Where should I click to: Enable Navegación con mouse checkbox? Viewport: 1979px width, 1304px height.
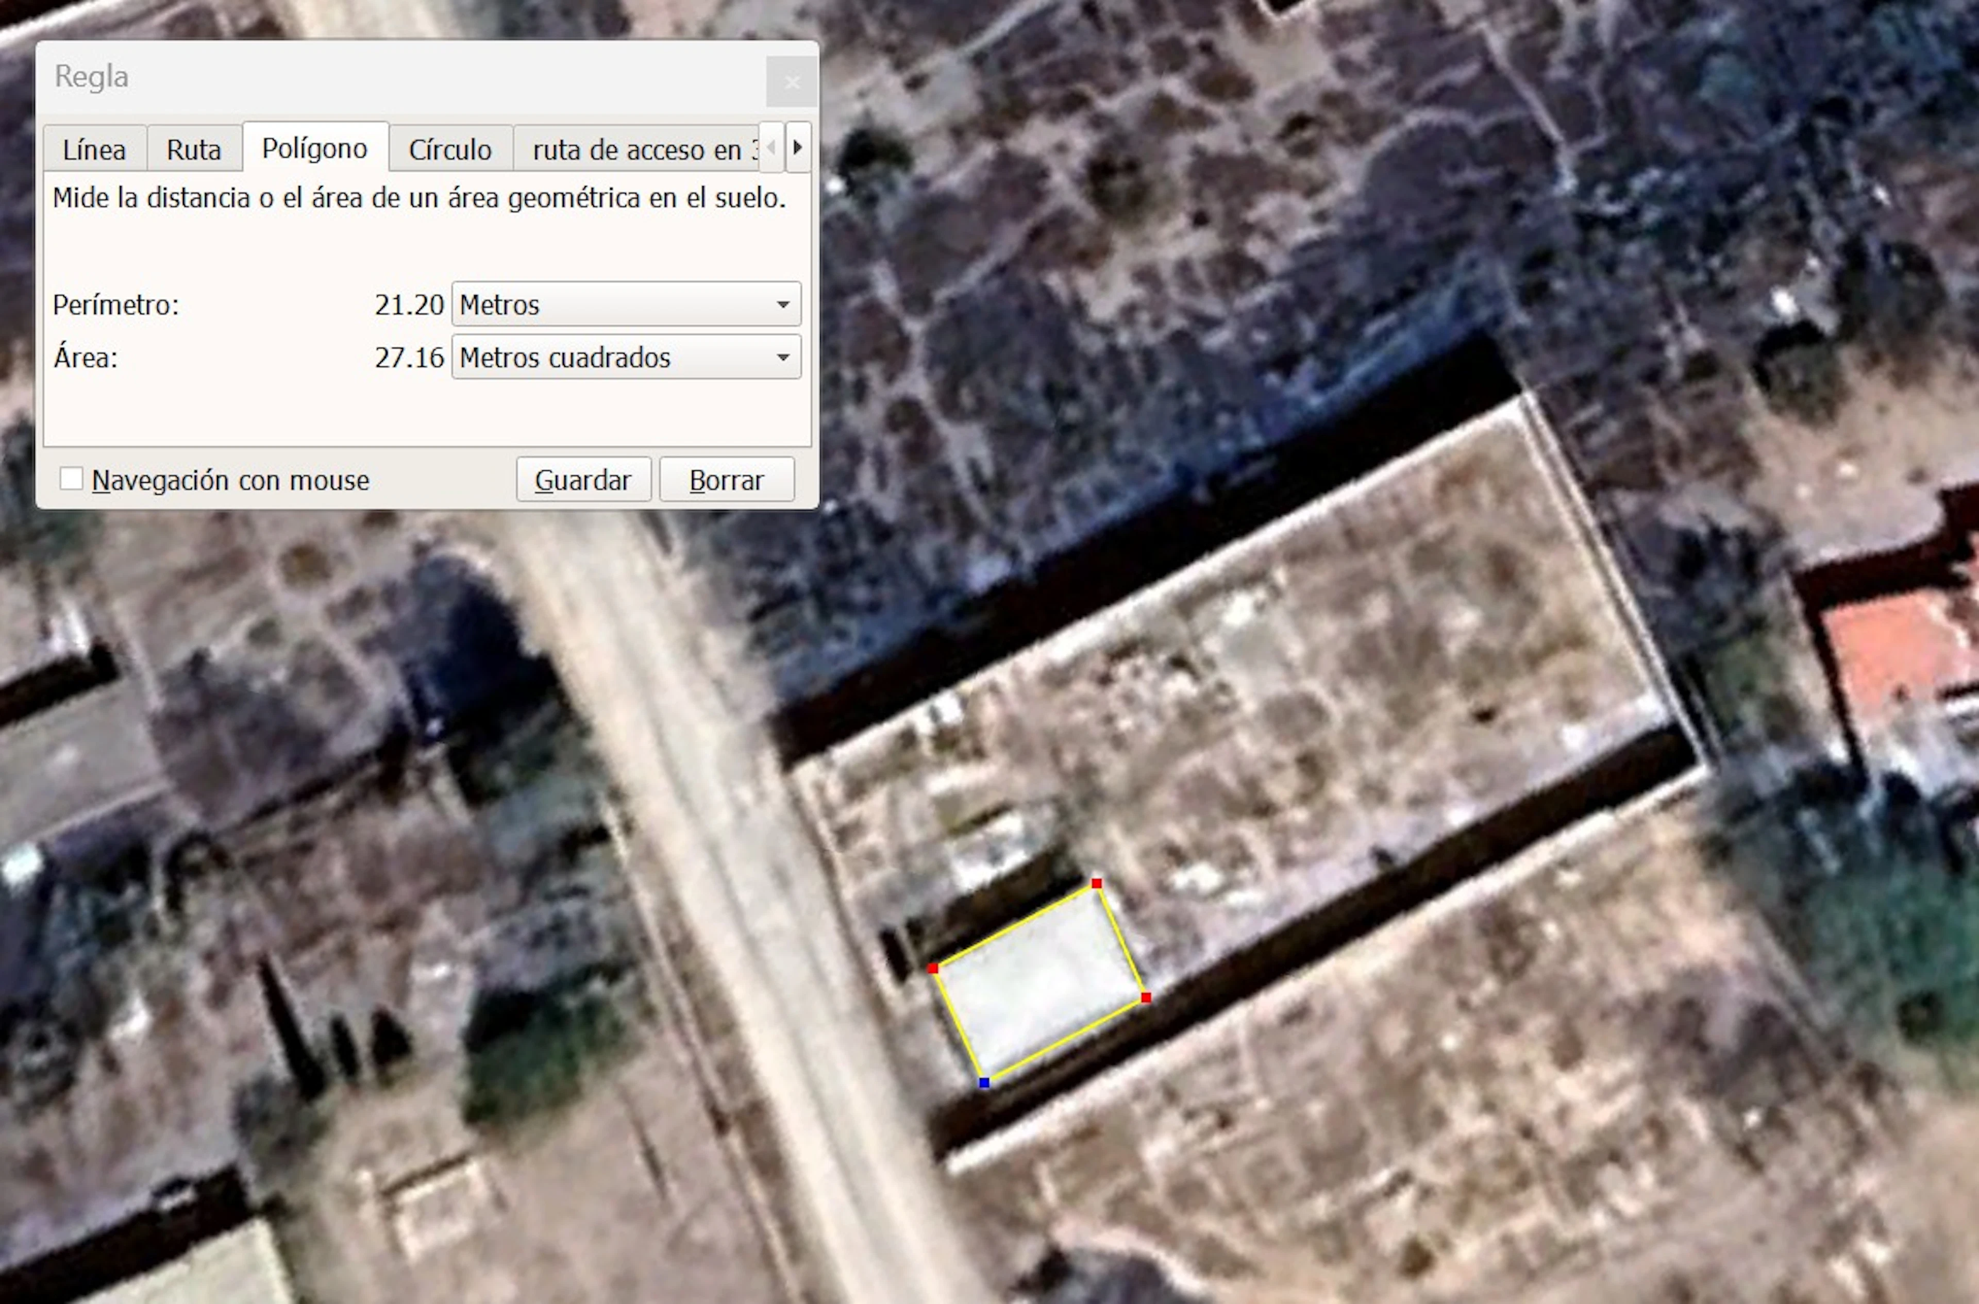[72, 479]
